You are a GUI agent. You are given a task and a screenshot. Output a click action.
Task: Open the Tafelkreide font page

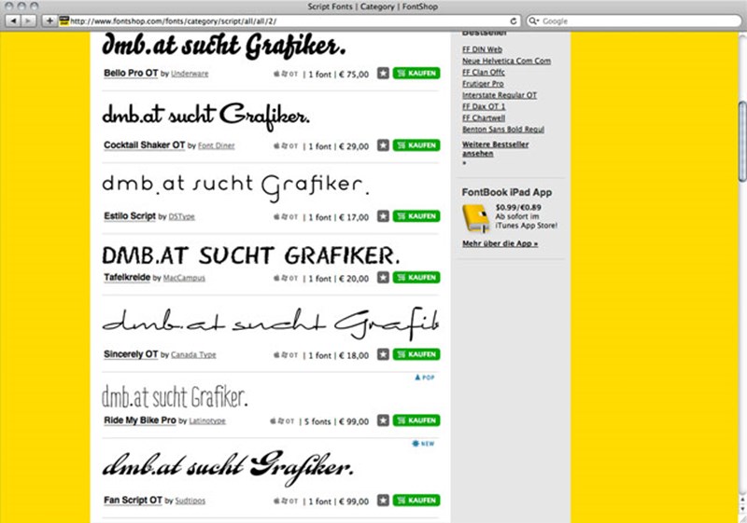[127, 277]
